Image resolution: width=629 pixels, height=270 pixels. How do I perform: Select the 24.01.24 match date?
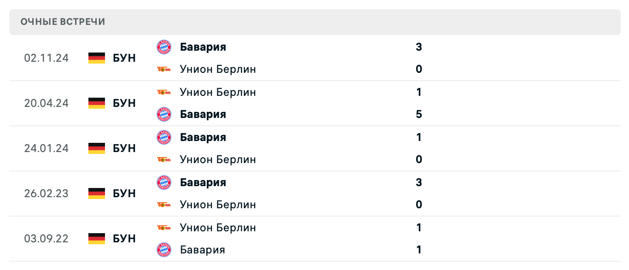(x=46, y=148)
